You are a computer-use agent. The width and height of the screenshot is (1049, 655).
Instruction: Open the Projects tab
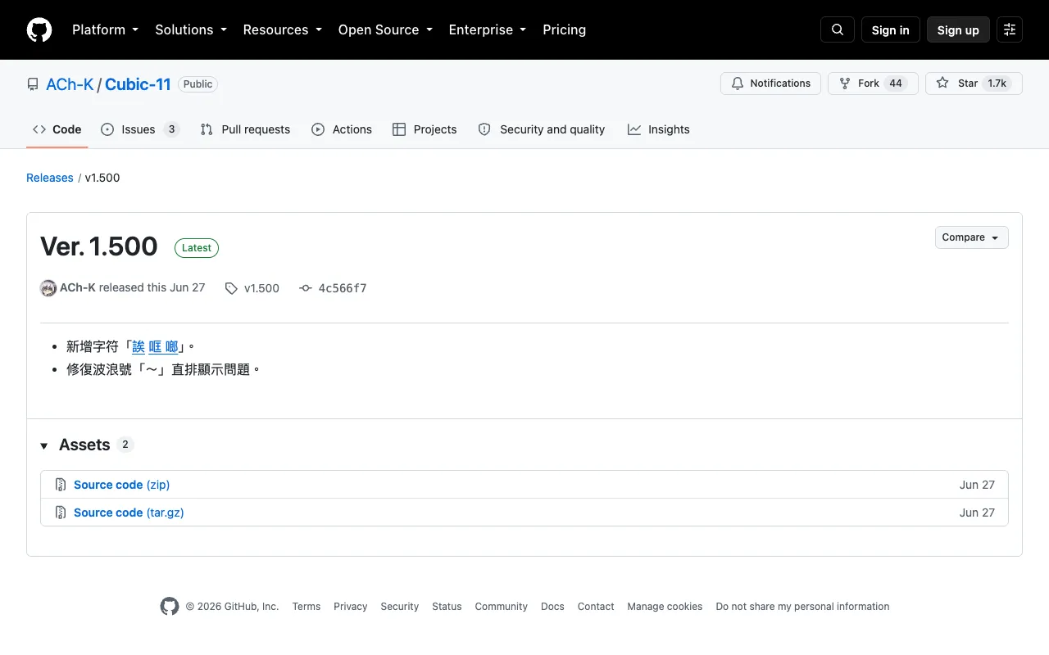[x=425, y=129]
